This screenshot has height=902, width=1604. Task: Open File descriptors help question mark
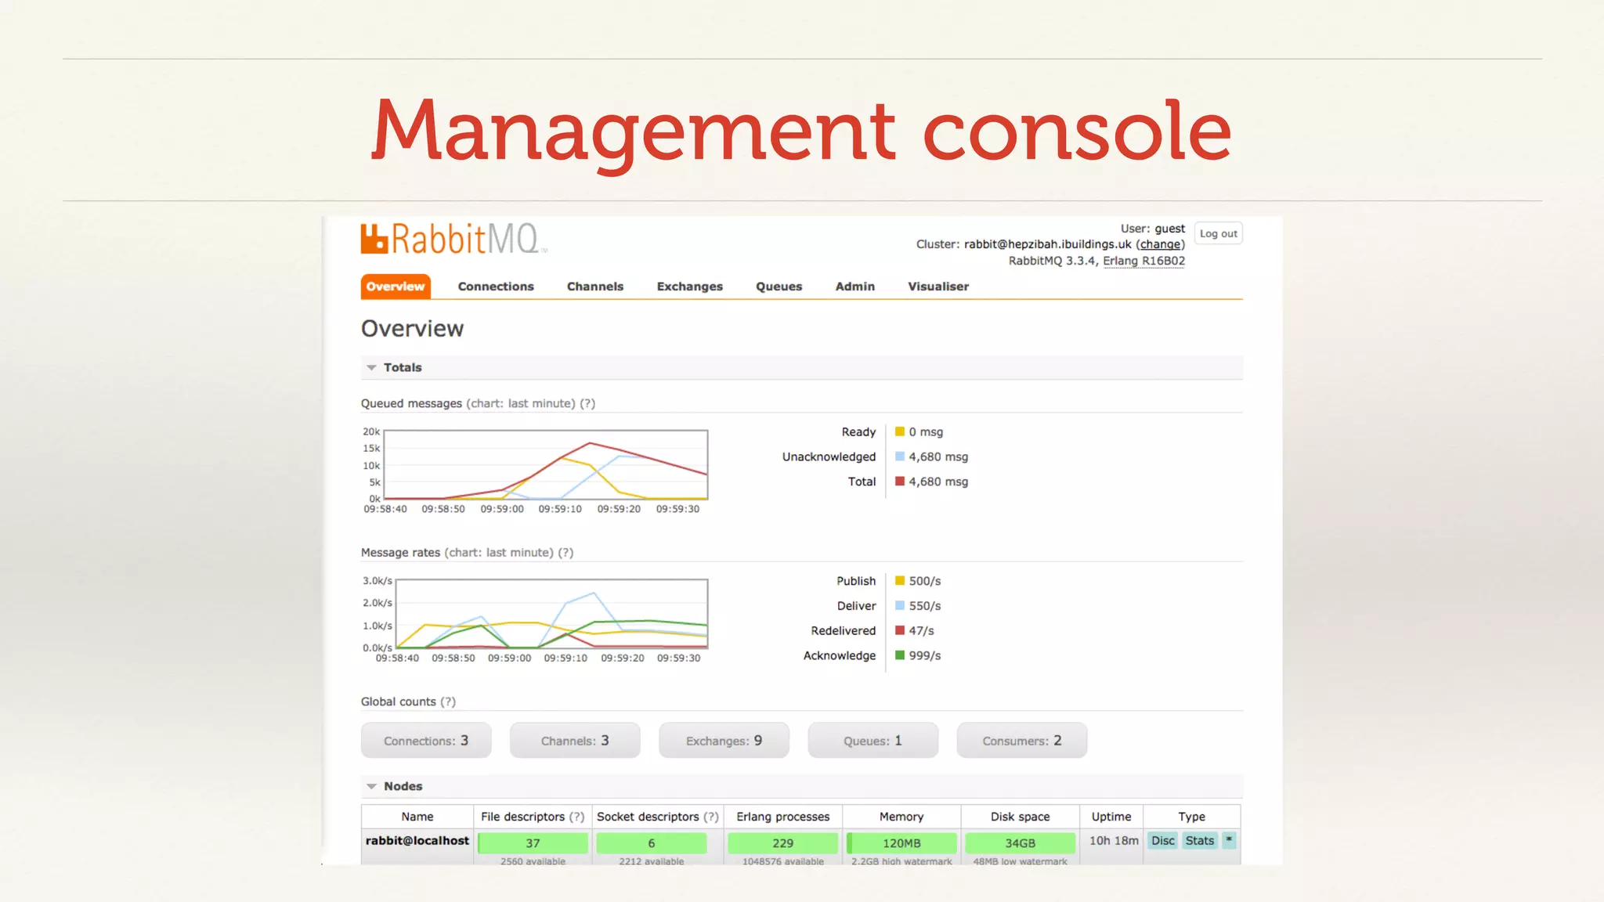tap(577, 817)
